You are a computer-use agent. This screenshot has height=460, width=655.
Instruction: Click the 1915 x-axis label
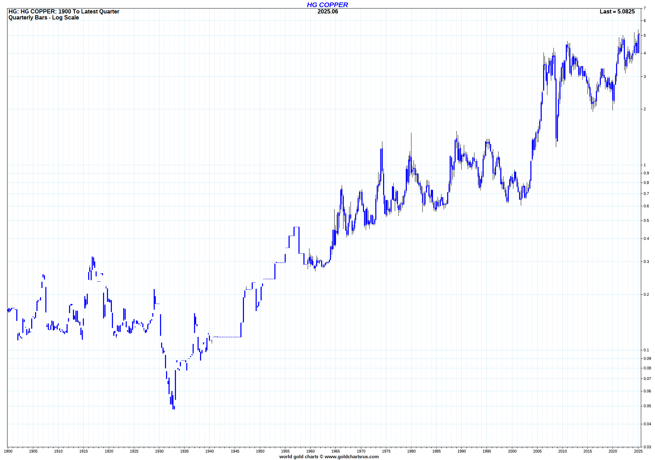[84, 451]
